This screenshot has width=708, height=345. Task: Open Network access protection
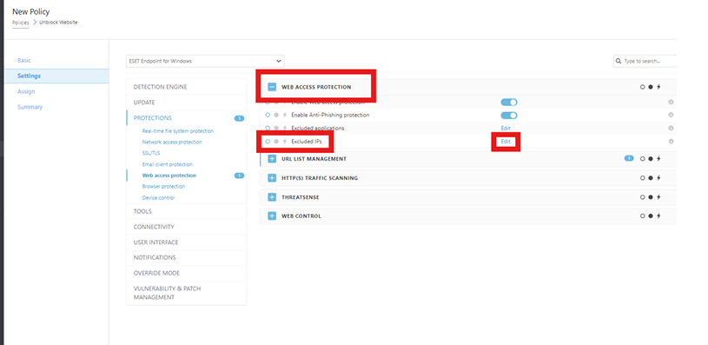coord(172,142)
